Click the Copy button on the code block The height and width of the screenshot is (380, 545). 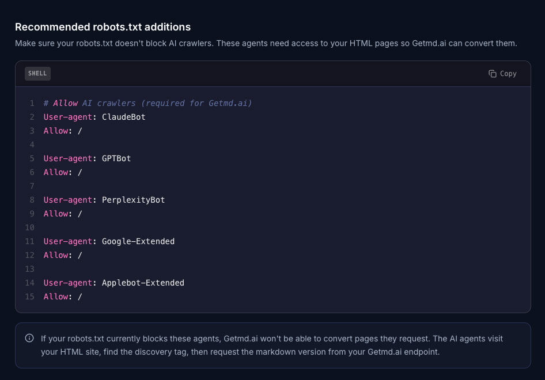[x=502, y=74]
